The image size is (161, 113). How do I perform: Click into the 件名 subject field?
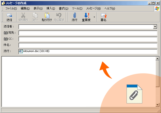88,45
